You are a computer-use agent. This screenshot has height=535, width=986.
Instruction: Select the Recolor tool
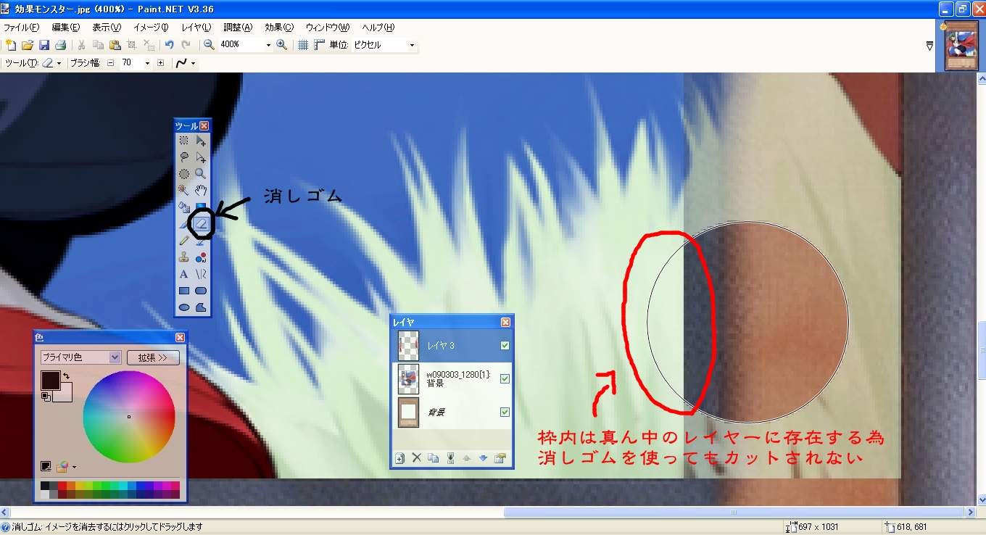click(x=201, y=257)
